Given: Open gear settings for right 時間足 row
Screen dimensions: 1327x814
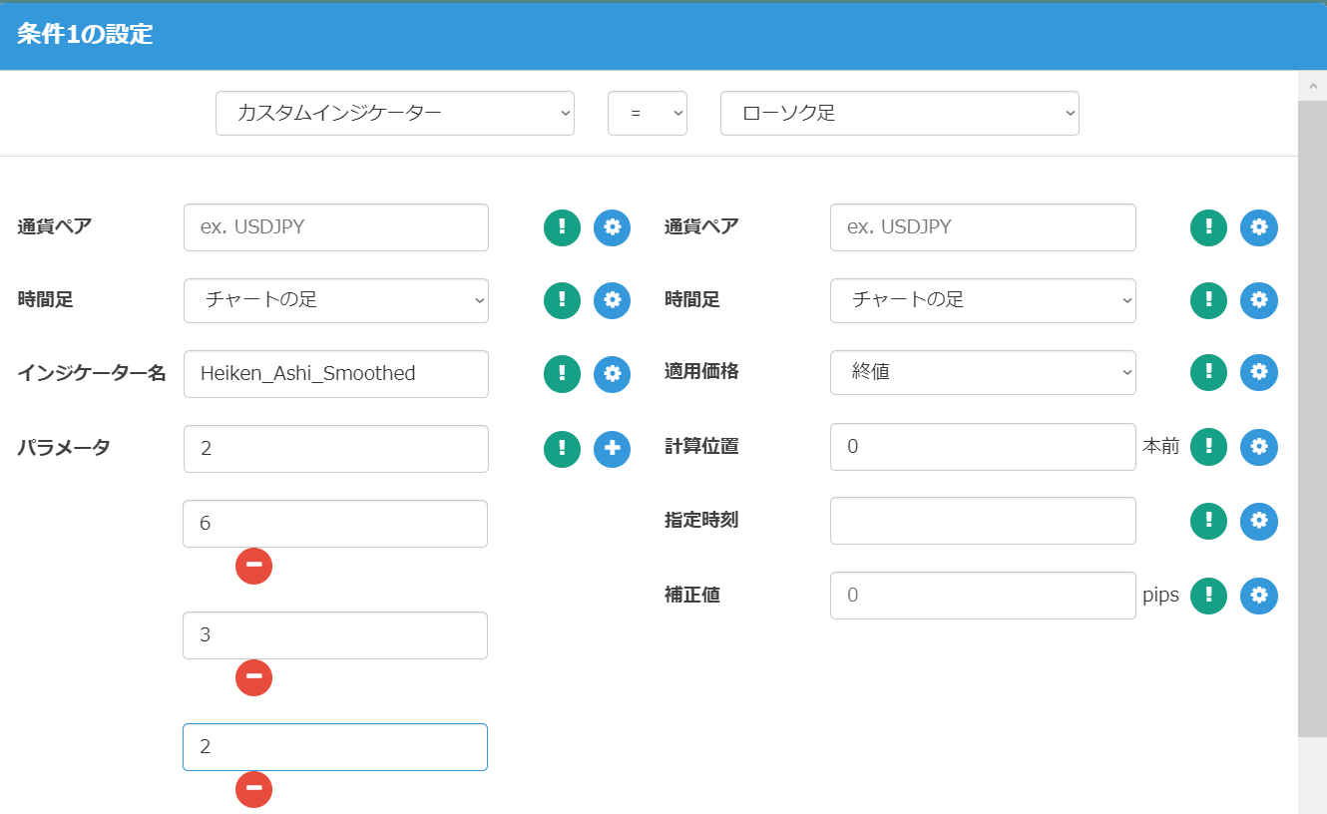Looking at the screenshot, I should click(1259, 300).
